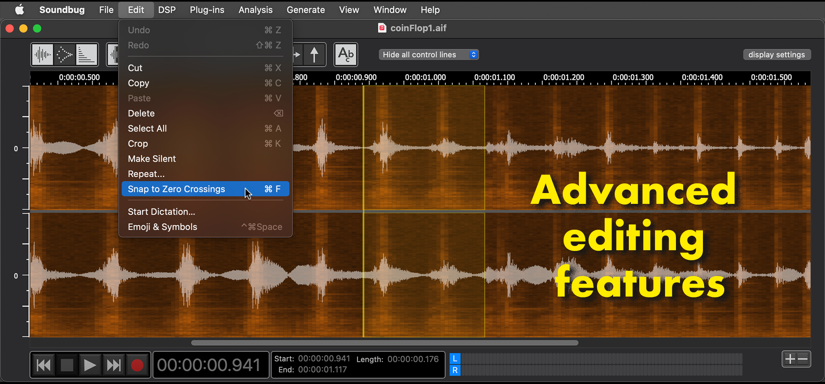Click the L channel indicator
The width and height of the screenshot is (825, 384).
click(x=455, y=359)
